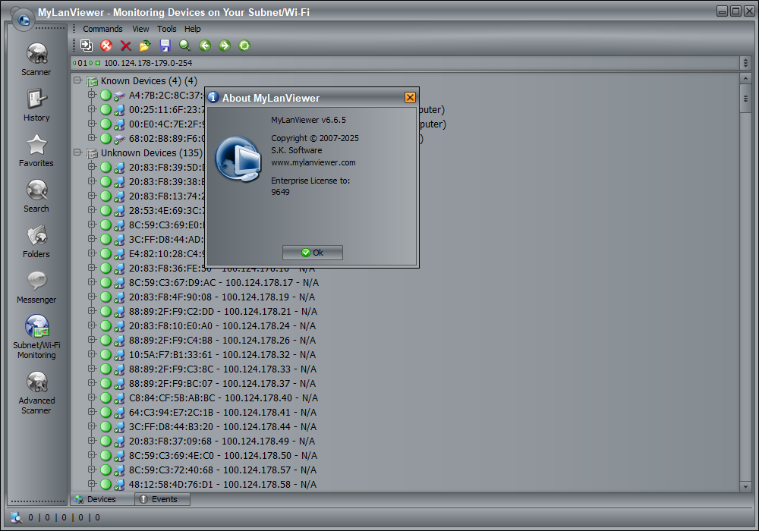759x531 pixels.
Task: Click the scrollbar up arrow
Action: pos(745,78)
